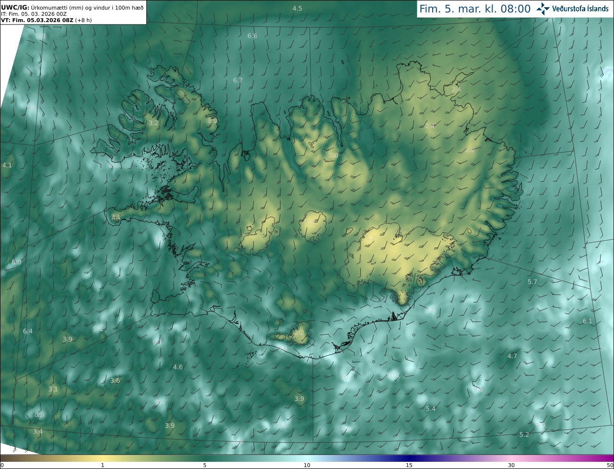Screen dimensions: 614x469
Task: Click the map value 6.6
Action: click(x=252, y=36)
